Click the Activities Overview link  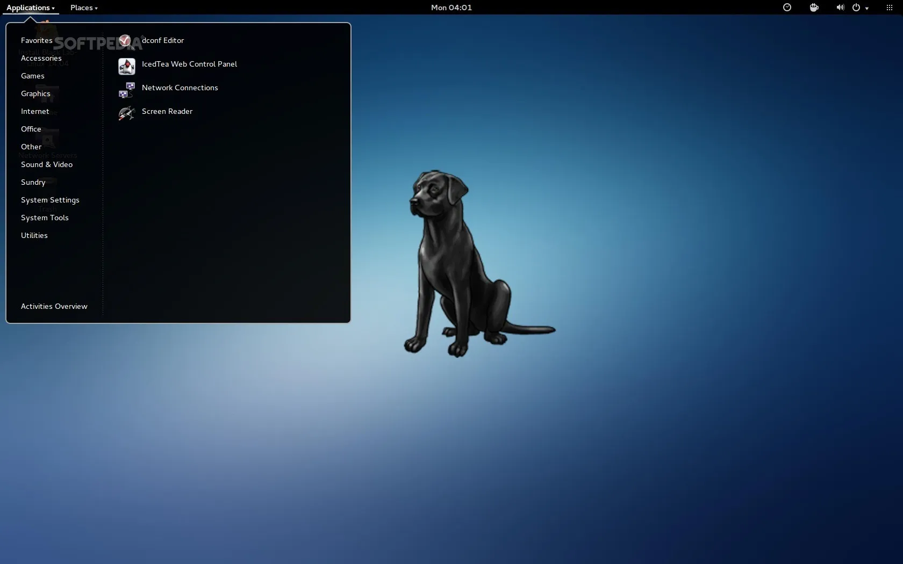pos(54,306)
